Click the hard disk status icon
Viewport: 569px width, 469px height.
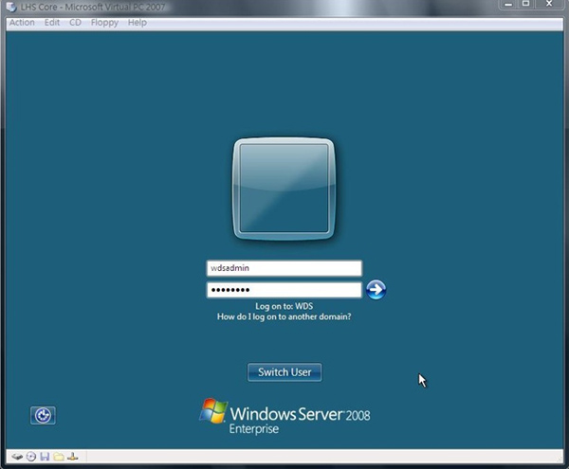[17, 457]
